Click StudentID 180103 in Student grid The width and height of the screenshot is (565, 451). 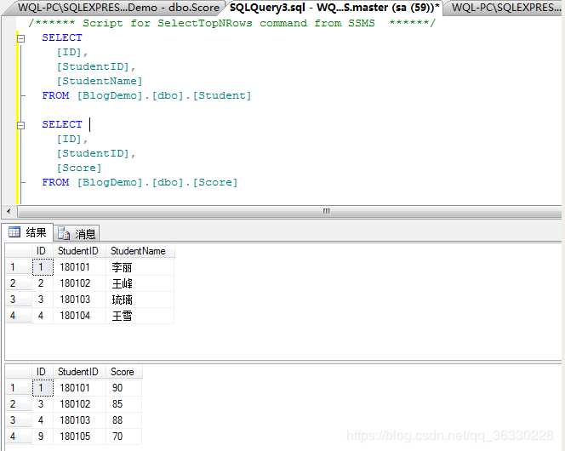[x=80, y=300]
